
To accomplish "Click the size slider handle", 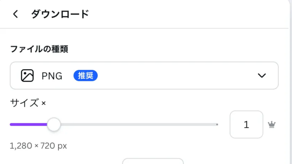I will click(54, 124).
